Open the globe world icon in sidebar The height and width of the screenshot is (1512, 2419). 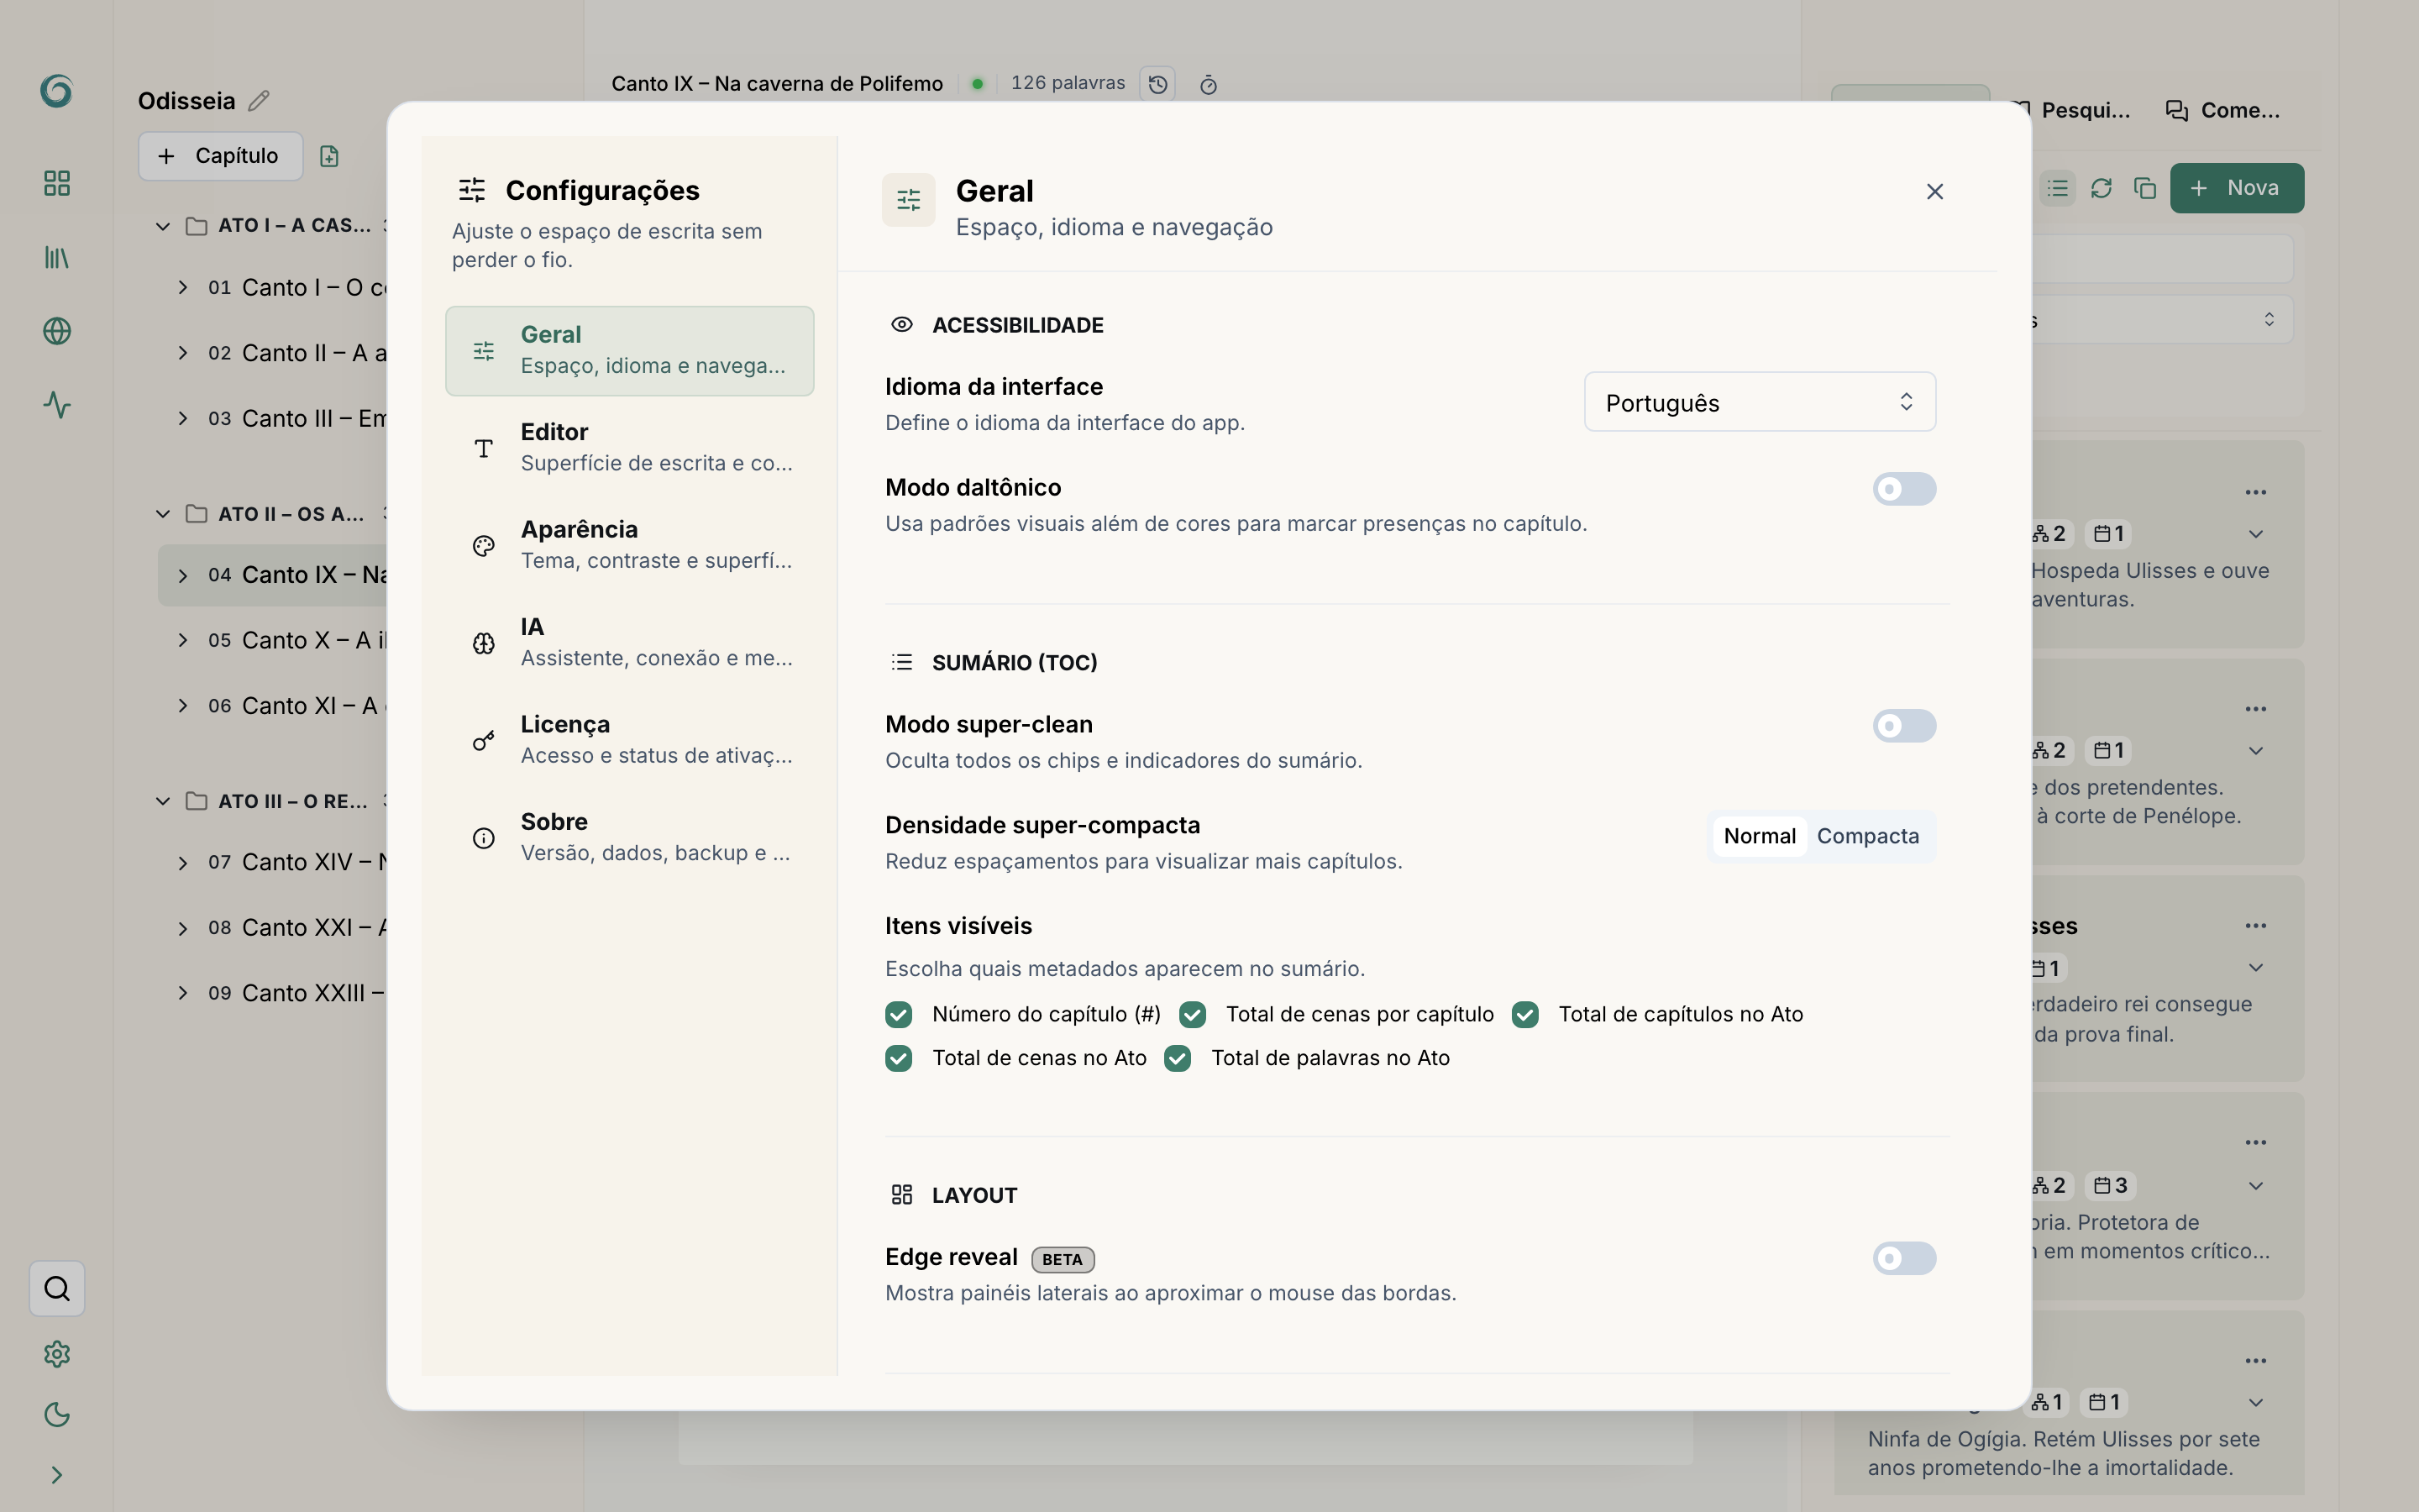(57, 331)
